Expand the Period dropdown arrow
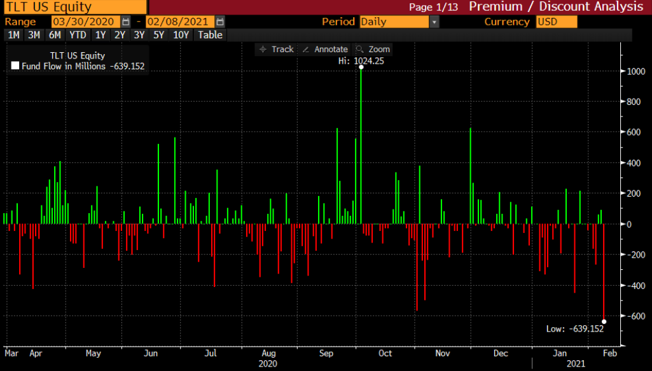Screen dimensions: 652x371 [x=434, y=22]
